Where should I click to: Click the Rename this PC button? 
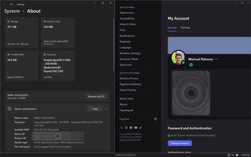point(96,96)
